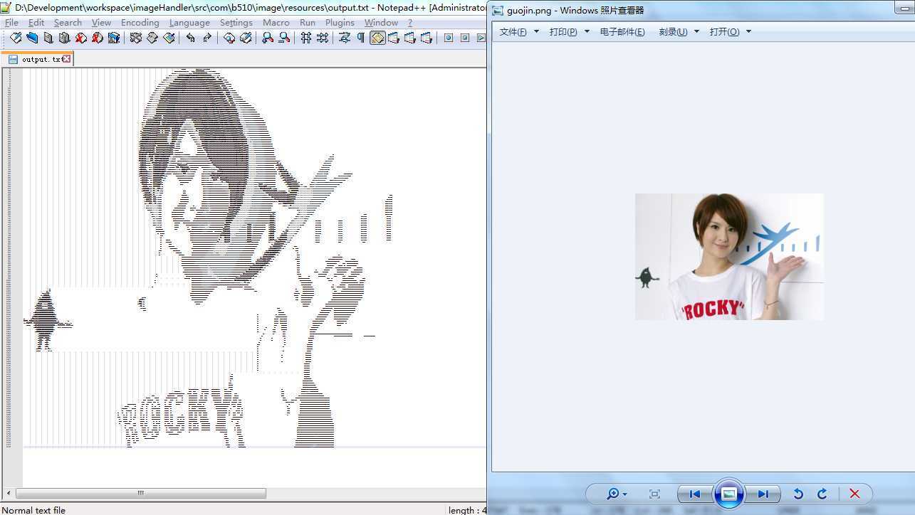This screenshot has height=515, width=915.
Task: Open the Run menu in Notepad++
Action: tap(307, 23)
